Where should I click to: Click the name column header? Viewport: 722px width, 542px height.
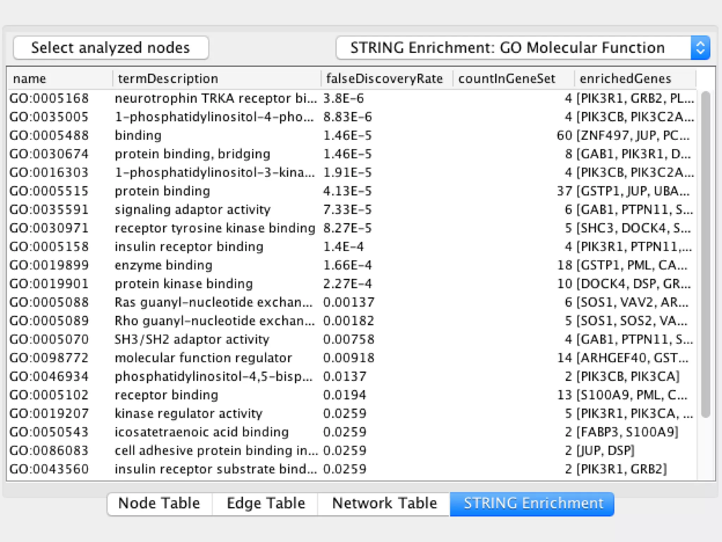point(30,78)
